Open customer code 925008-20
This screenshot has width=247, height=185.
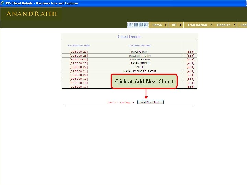[79, 75]
